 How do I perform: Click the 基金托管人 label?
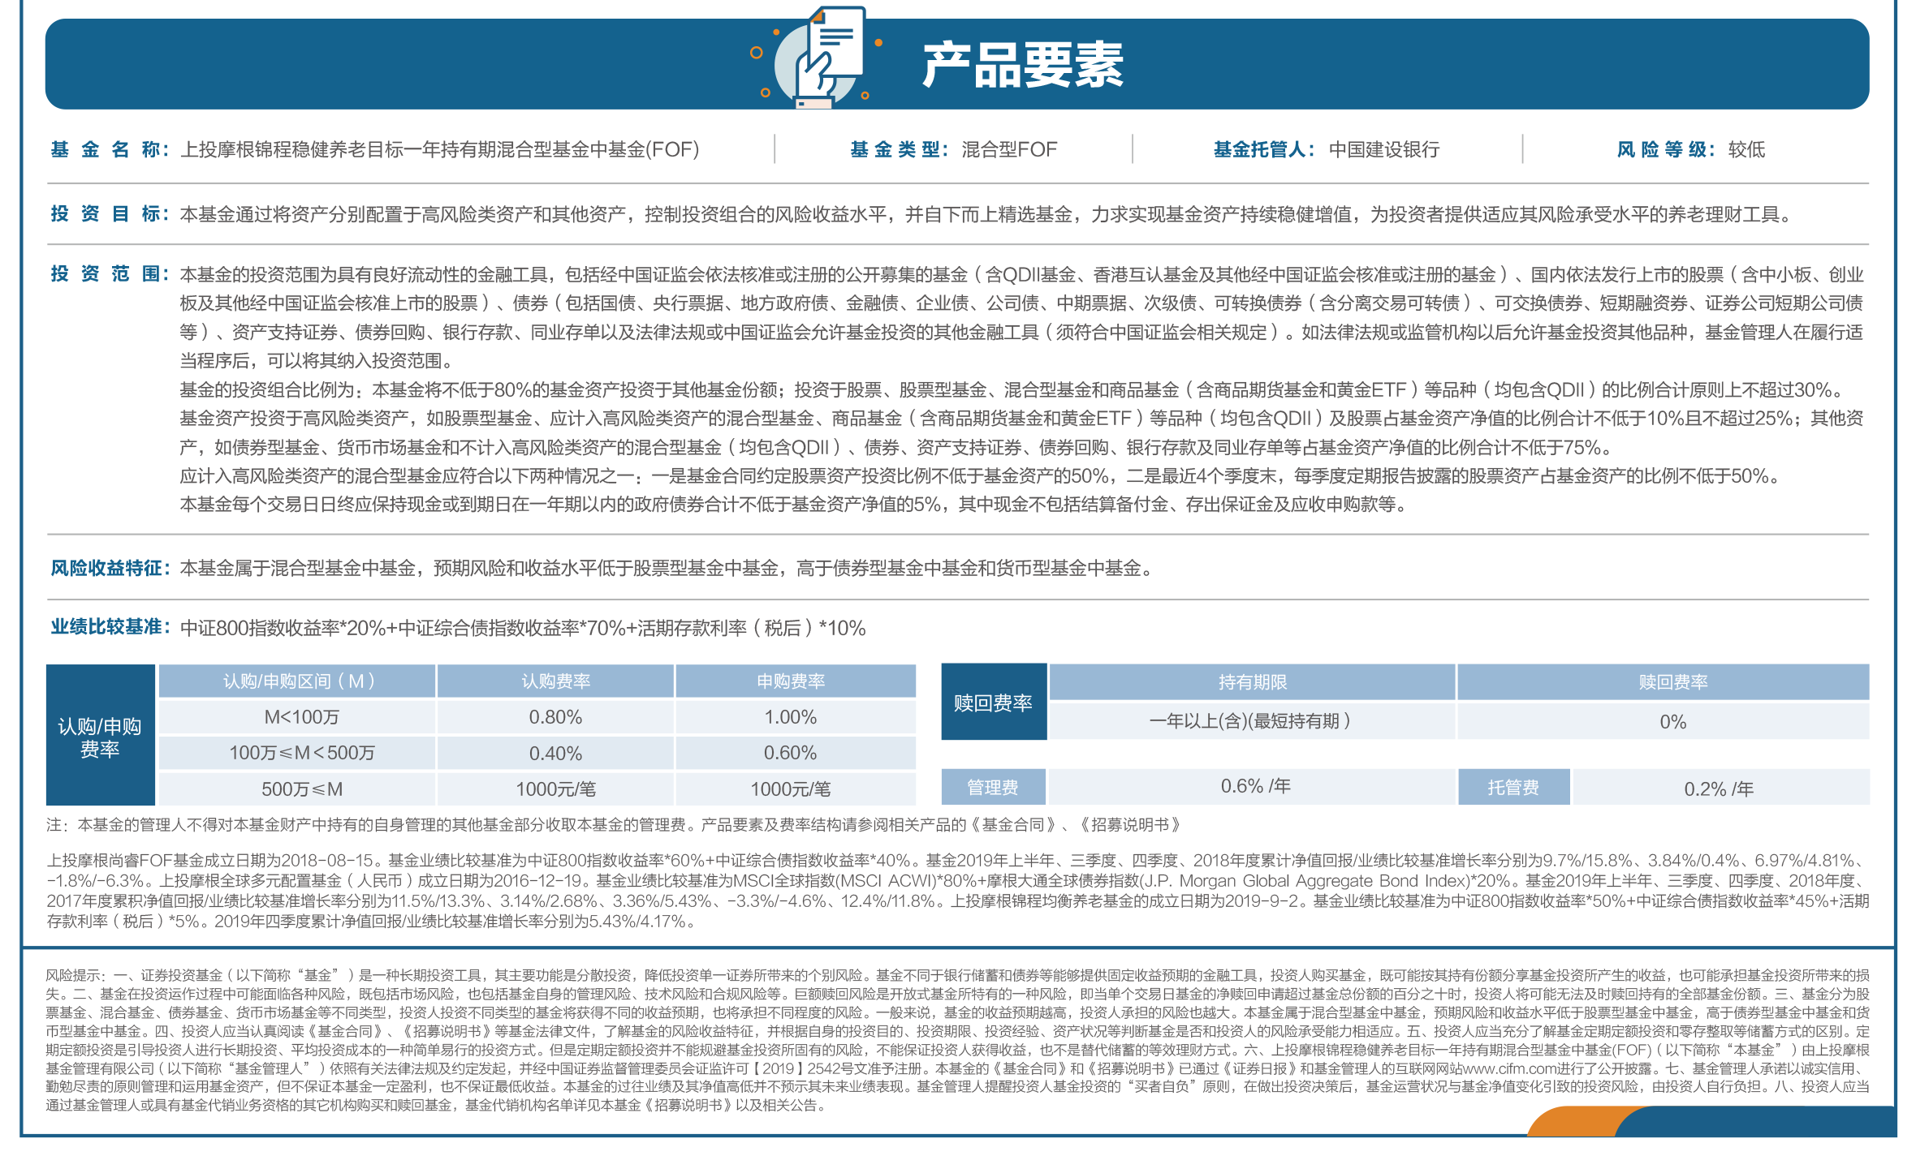click(x=1264, y=149)
